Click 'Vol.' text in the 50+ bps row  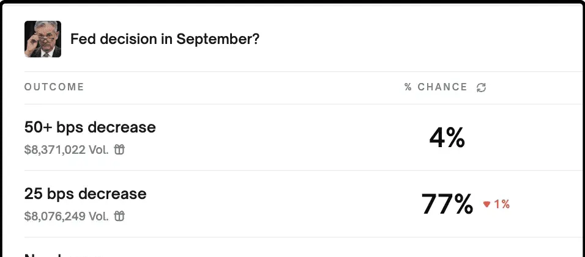point(99,150)
